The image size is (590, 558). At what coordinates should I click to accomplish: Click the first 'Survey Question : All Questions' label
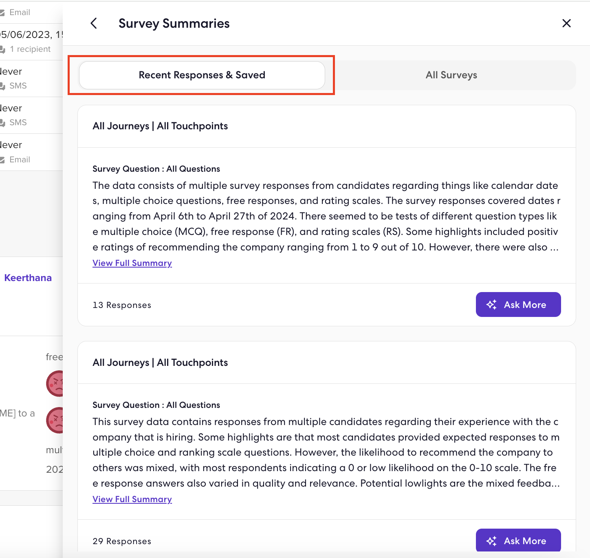point(156,169)
